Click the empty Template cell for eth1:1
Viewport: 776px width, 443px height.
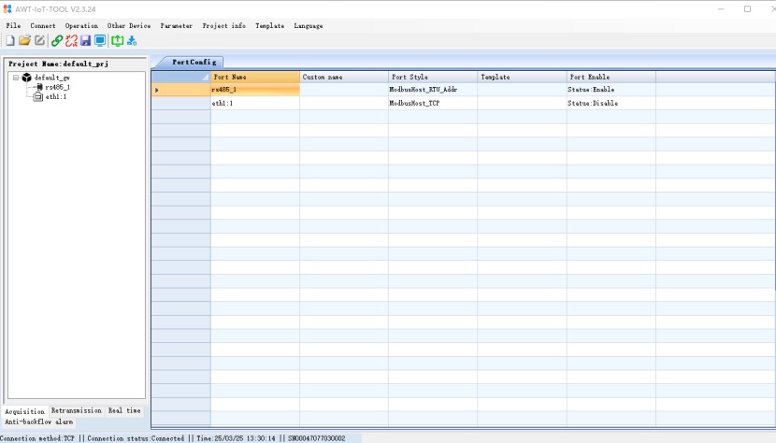click(x=522, y=103)
